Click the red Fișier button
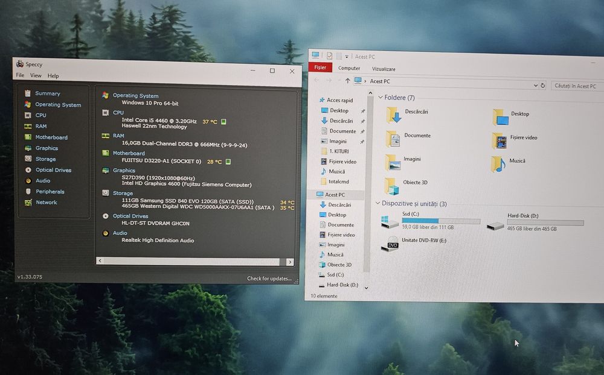Viewport: 604px width, 375px height. (x=320, y=68)
